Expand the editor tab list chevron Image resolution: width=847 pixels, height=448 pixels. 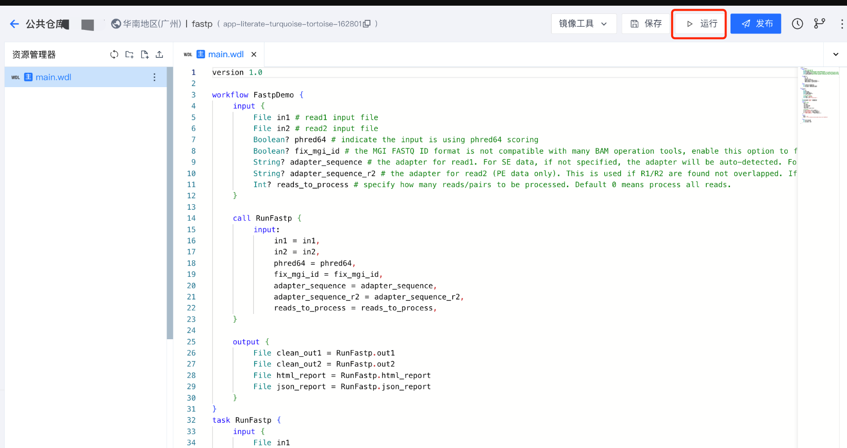pos(836,54)
